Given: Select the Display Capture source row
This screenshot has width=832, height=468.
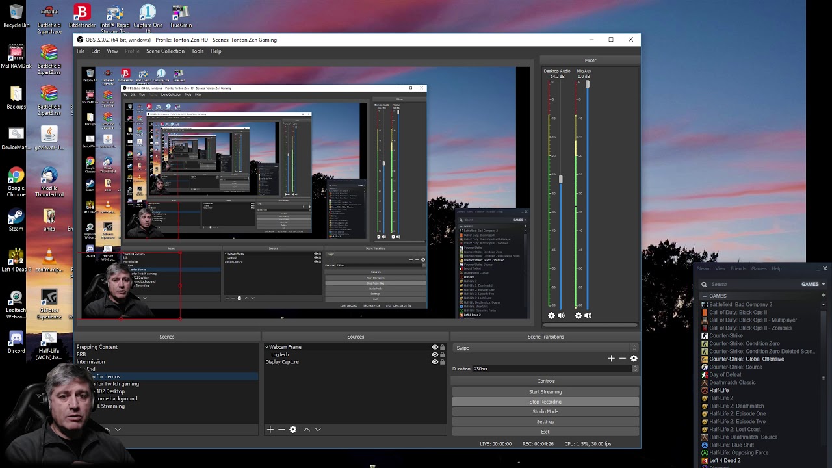Looking at the screenshot, I should pos(356,362).
